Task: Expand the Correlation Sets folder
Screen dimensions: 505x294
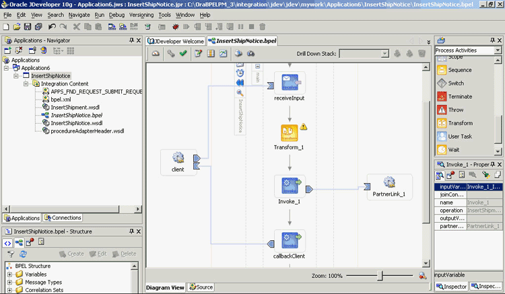Action: [x=9, y=290]
